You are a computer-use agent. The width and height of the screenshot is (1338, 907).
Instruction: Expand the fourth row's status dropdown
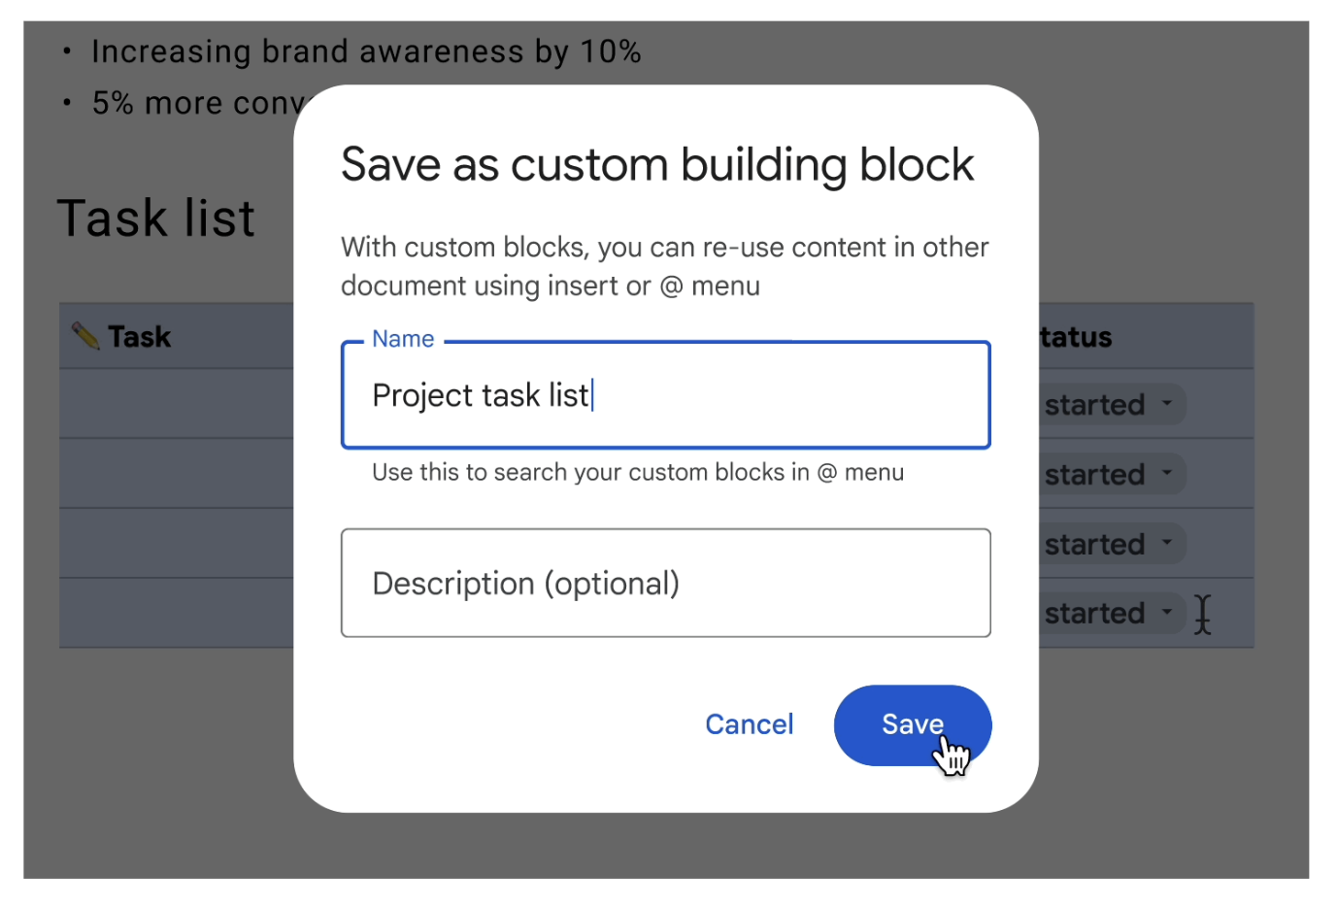coord(1166,613)
